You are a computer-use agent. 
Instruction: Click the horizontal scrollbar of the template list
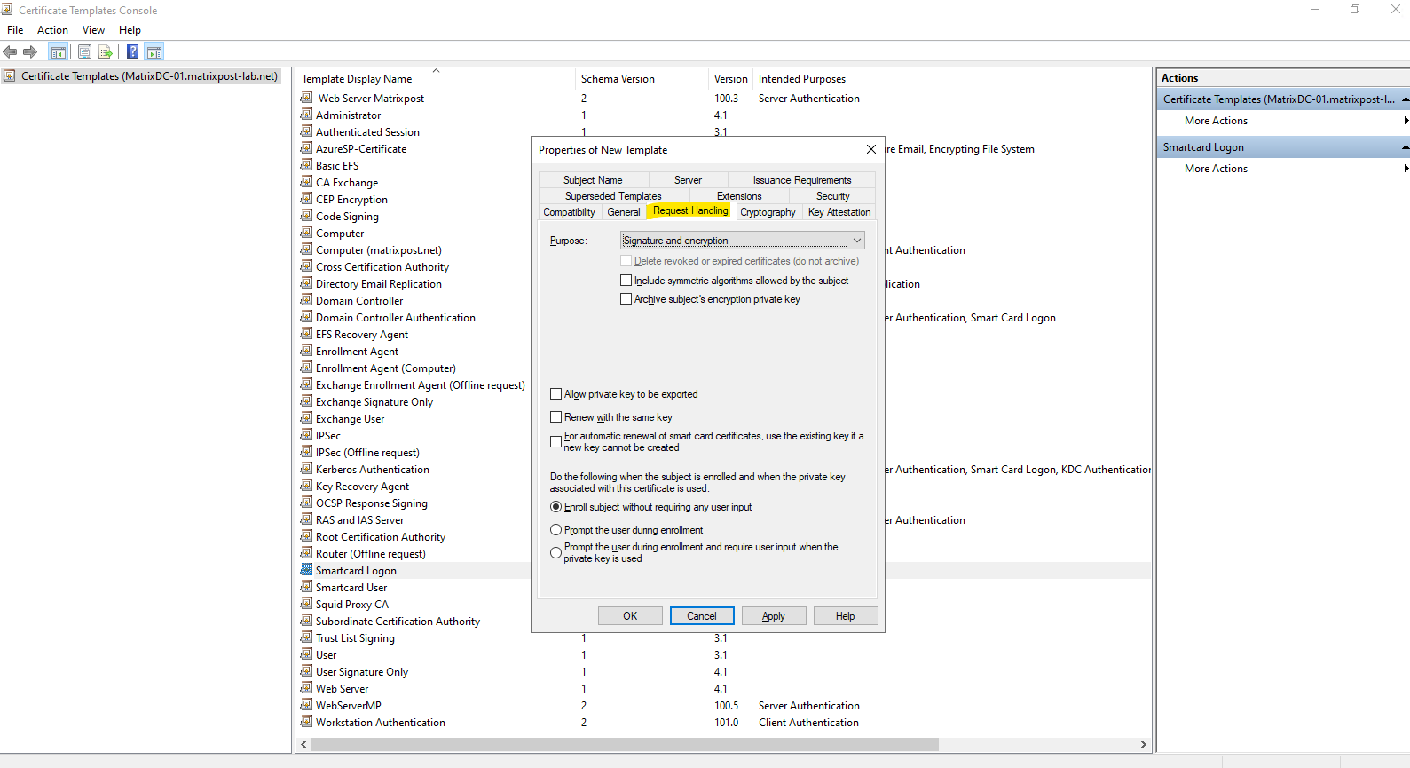coord(624,744)
